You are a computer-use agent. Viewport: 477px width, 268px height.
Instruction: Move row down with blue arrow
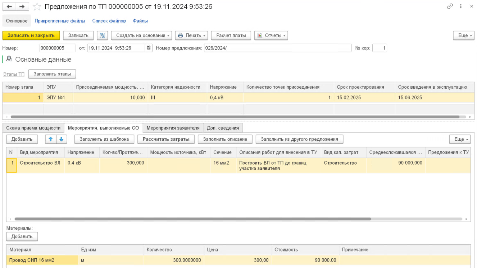[61, 139]
